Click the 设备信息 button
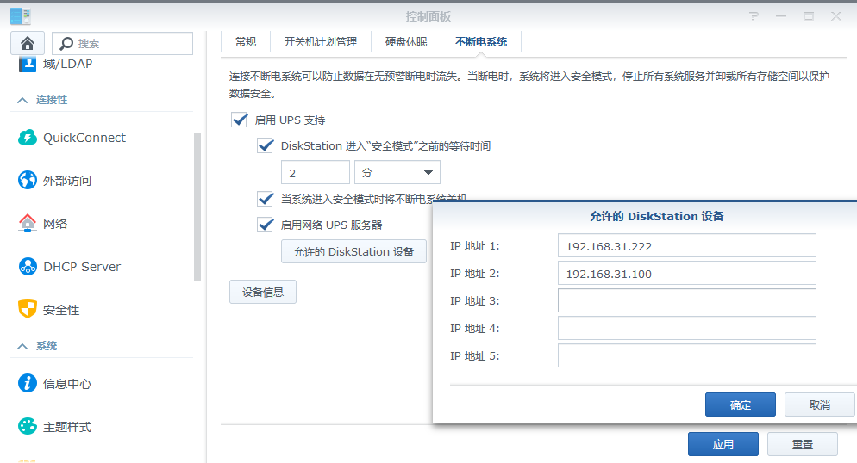This screenshot has width=857, height=463. point(263,292)
